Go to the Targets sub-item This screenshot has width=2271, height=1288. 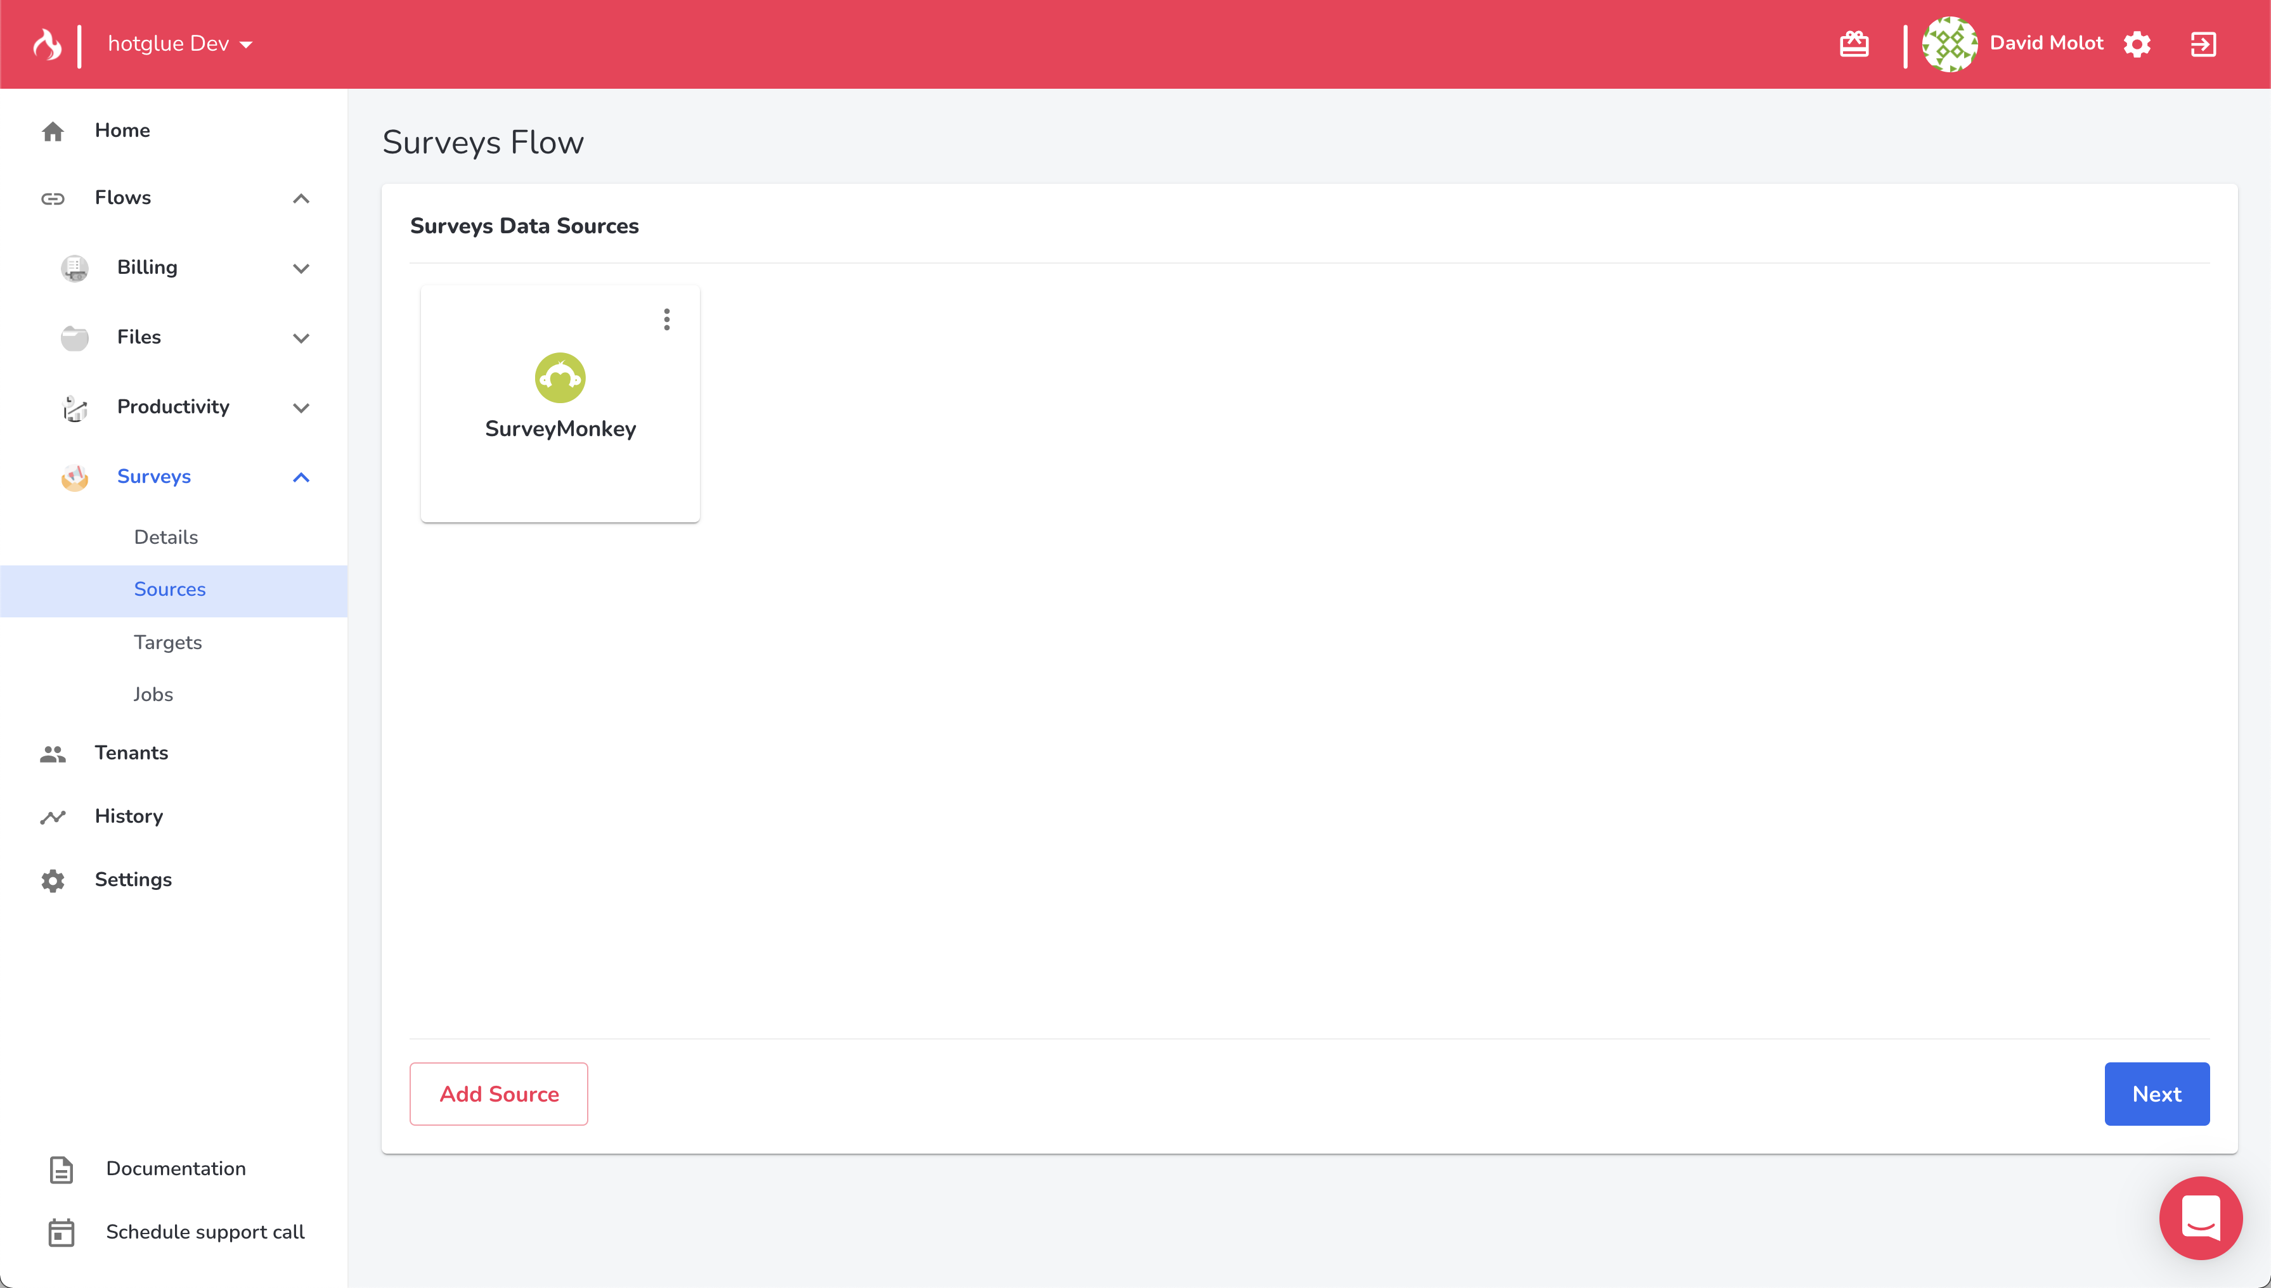point(168,642)
